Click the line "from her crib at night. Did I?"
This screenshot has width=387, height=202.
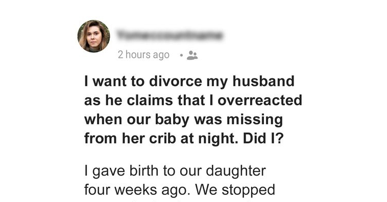click(x=184, y=138)
